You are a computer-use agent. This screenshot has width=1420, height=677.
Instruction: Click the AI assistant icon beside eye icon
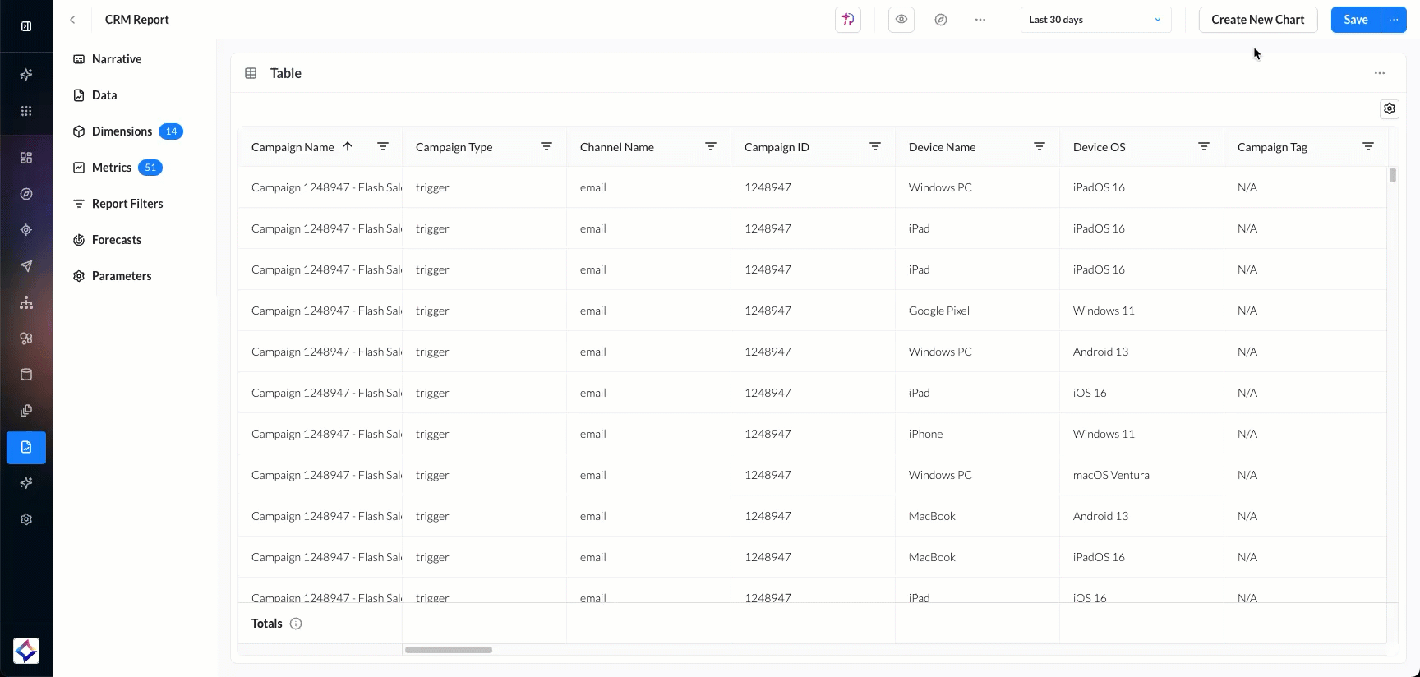point(848,20)
